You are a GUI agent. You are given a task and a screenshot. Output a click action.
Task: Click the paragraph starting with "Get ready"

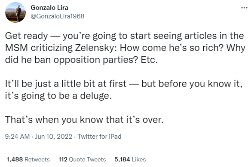pyautogui.click(x=125, y=48)
